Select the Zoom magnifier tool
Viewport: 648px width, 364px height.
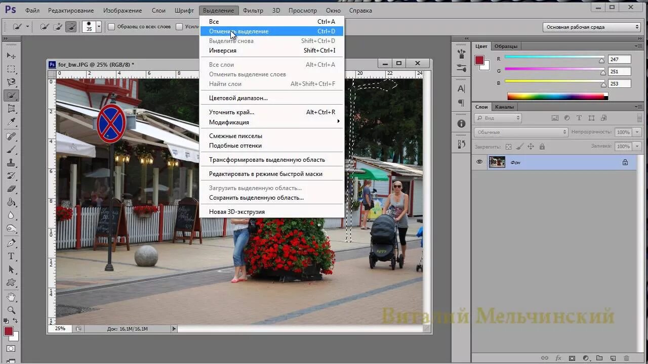[11, 310]
